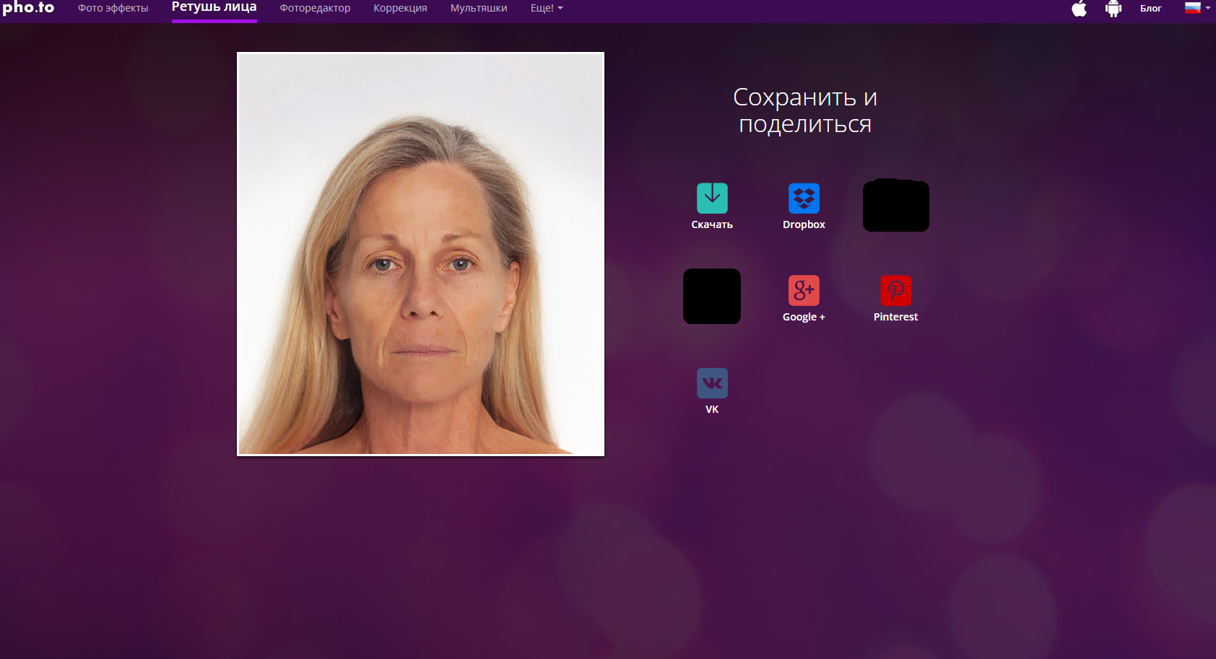Viewport: 1216px width, 659px height.
Task: Pin the photo to Pinterest
Action: pyautogui.click(x=895, y=290)
